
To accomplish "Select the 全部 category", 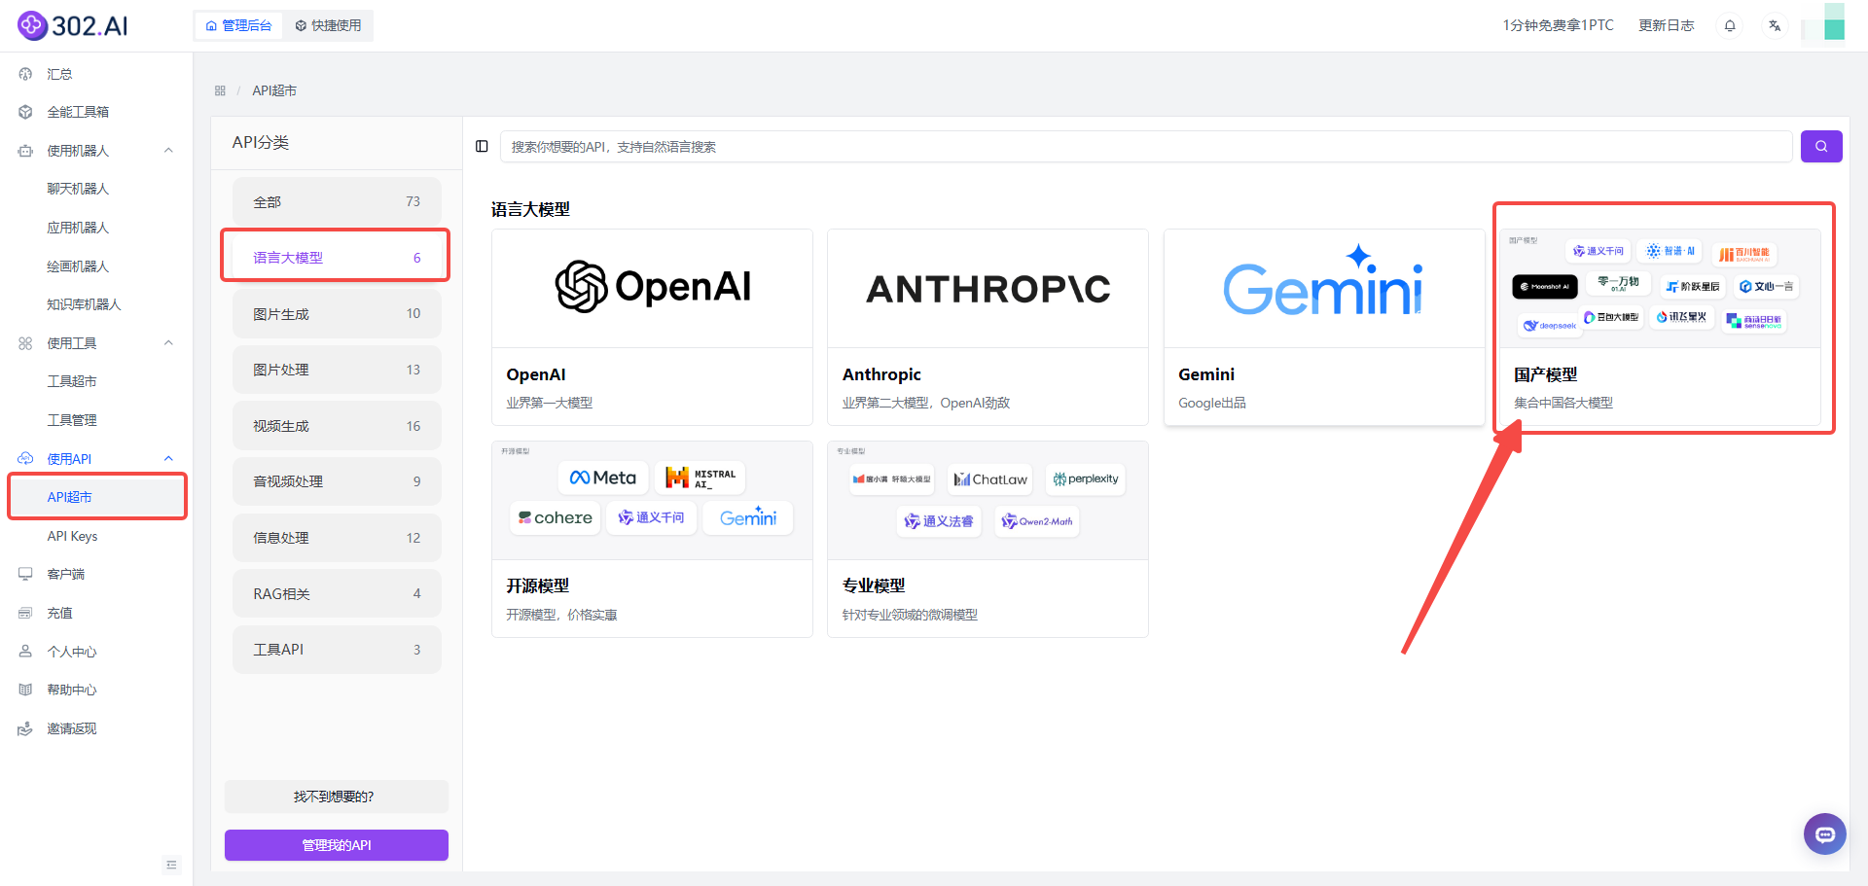I will pyautogui.click(x=337, y=201).
